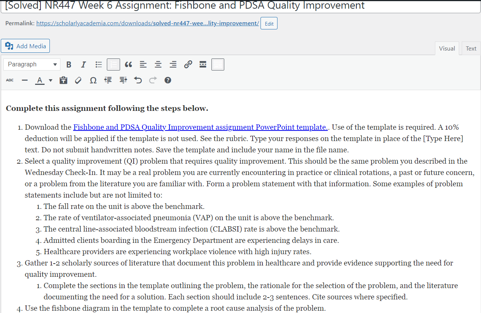Screen dimensions: 481x313
Task: Click the CLABSI rate list item
Action: (x=192, y=229)
